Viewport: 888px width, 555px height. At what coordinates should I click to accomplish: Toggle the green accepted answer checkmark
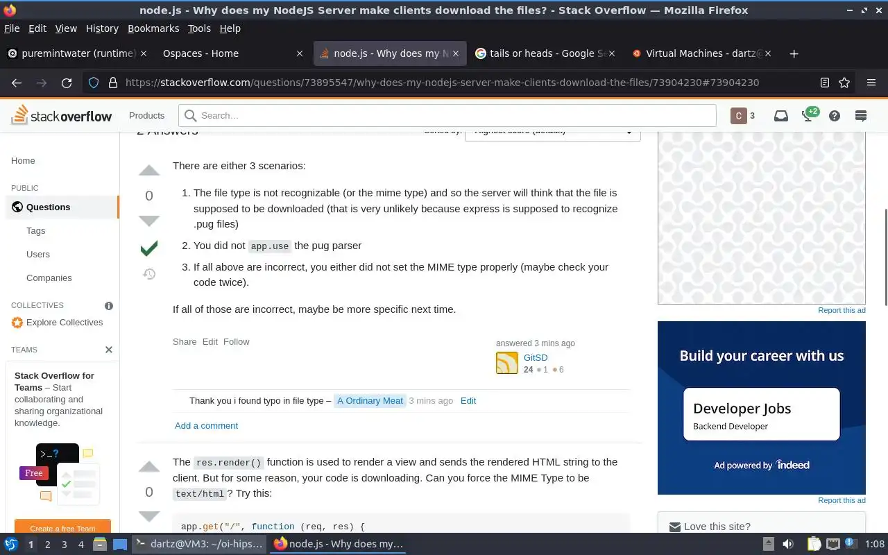pyautogui.click(x=149, y=248)
